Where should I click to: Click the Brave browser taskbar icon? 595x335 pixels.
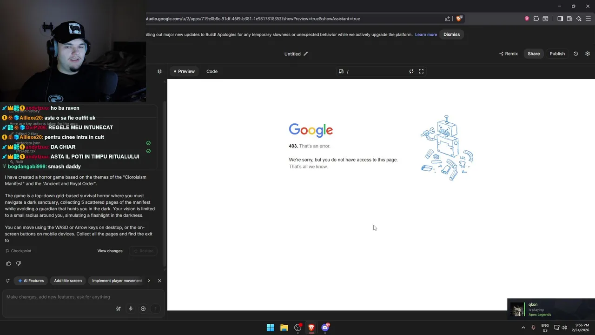[311, 328]
